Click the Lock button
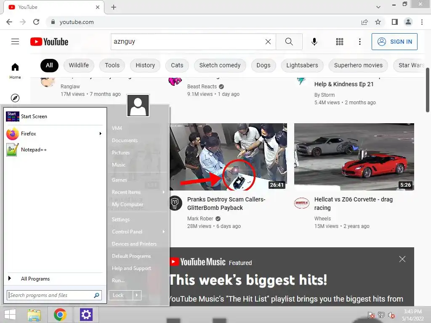The width and height of the screenshot is (431, 323). tap(121, 295)
